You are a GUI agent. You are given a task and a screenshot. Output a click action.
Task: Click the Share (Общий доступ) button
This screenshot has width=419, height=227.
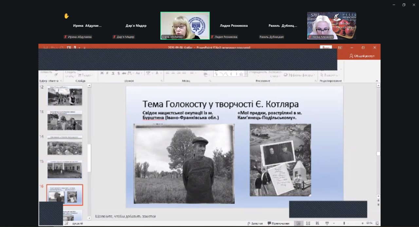(x=362, y=56)
